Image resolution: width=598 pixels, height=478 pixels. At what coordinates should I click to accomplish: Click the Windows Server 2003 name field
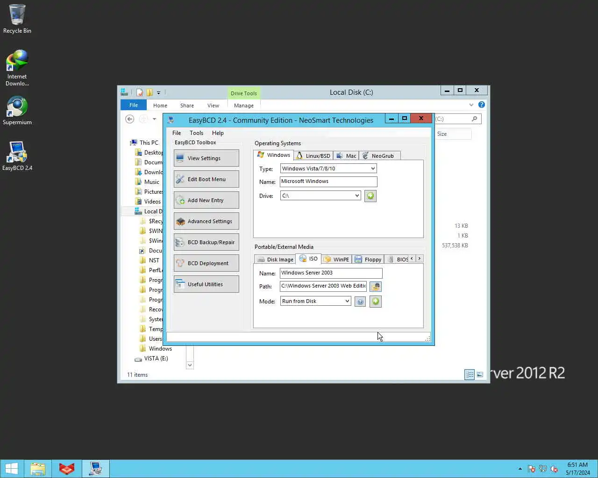[x=331, y=273]
